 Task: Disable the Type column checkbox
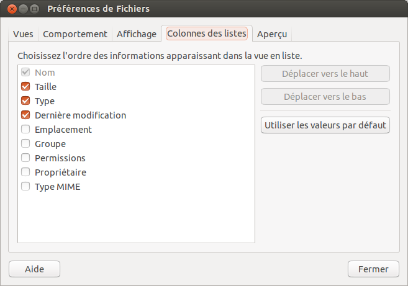pyautogui.click(x=25, y=101)
